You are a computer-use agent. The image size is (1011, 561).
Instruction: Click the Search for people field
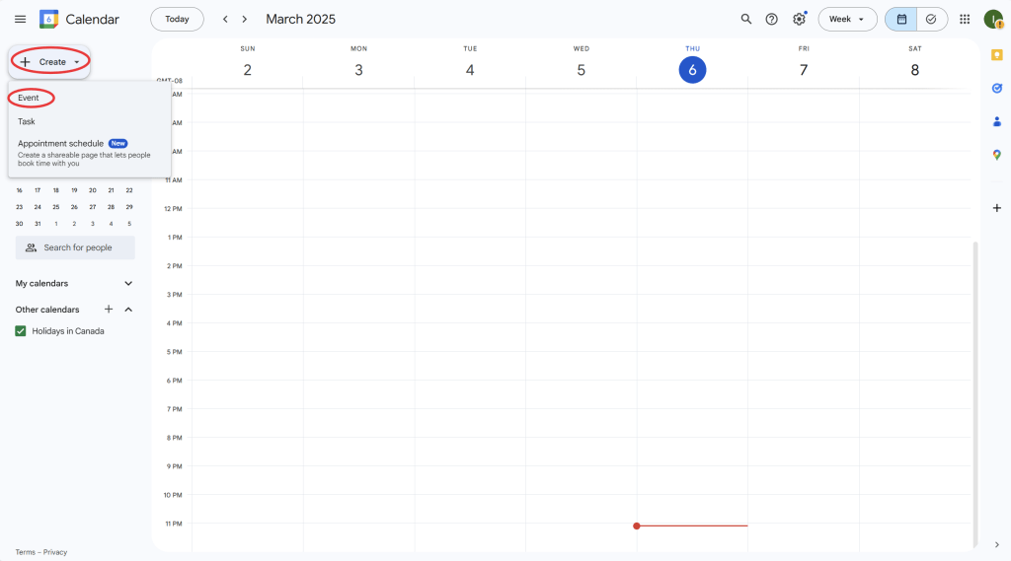tap(76, 247)
